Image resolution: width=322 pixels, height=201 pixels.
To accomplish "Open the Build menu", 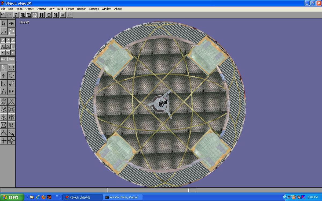I will pyautogui.click(x=60, y=9).
